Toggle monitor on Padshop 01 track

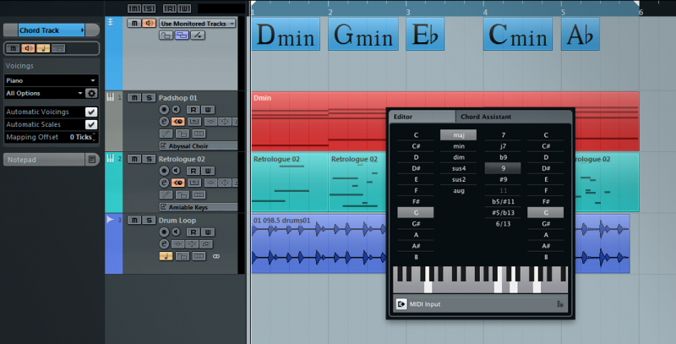(x=176, y=110)
